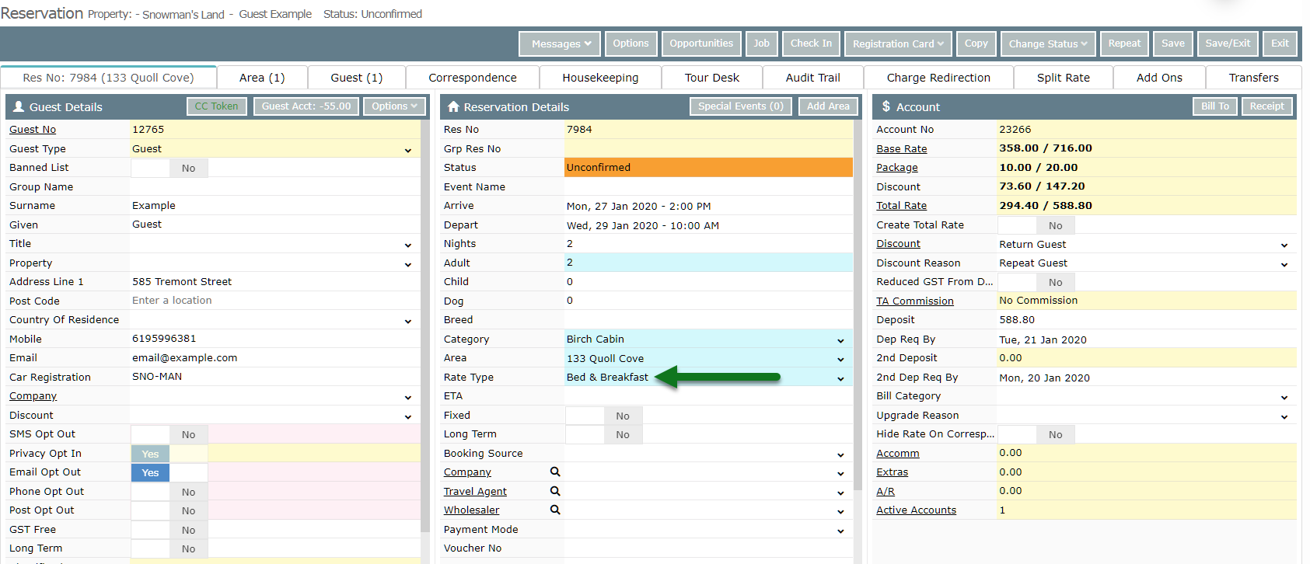Viewport: 1310px width, 564px height.
Task: Open the Correspondence tab
Action: click(x=473, y=78)
